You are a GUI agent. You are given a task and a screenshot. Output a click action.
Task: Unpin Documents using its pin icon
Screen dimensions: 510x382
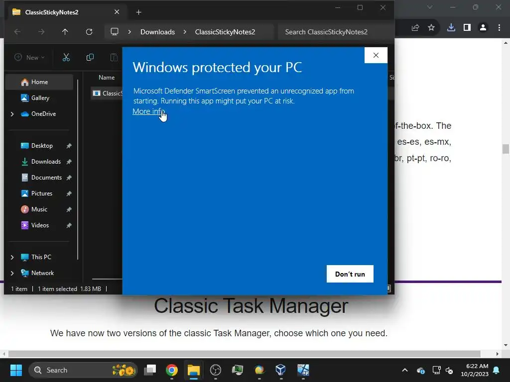click(69, 178)
